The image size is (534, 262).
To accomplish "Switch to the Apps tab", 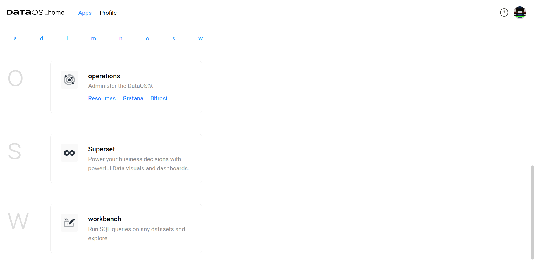I will click(x=85, y=13).
